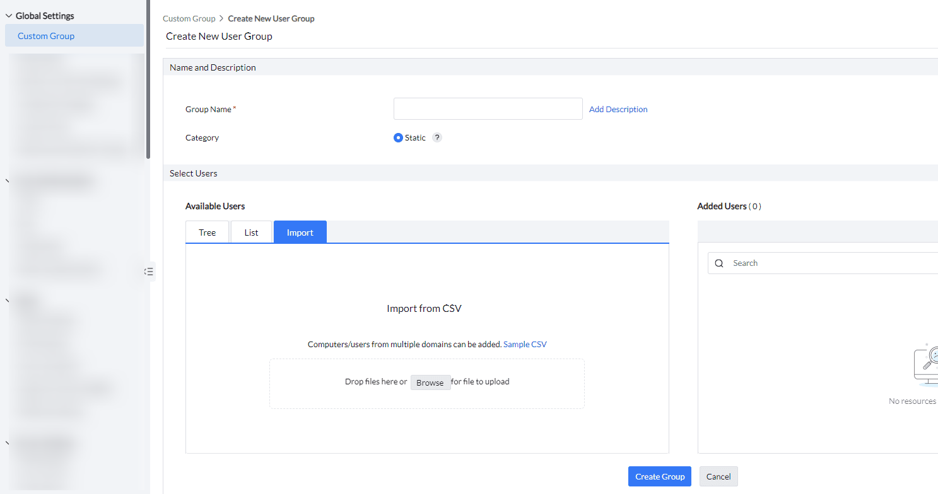Collapse the sidebar with the collapse-menu icon
Screen dimensions: 938x494
[x=149, y=272]
